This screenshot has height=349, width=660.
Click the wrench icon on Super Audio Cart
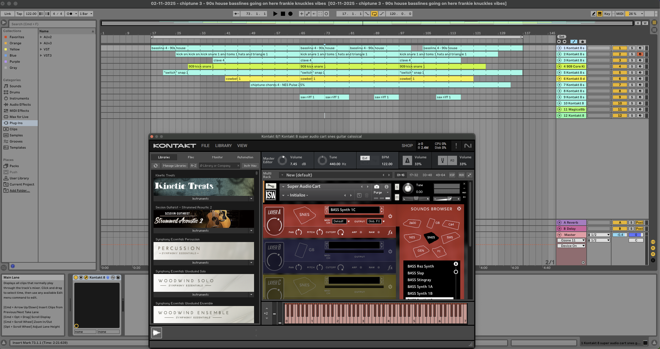(x=271, y=186)
